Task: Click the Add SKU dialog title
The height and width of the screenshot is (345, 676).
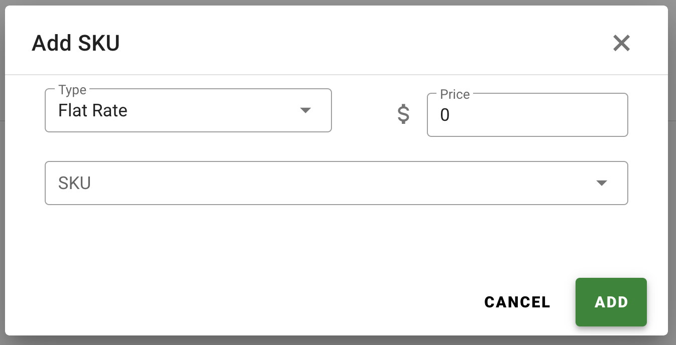Action: [76, 43]
